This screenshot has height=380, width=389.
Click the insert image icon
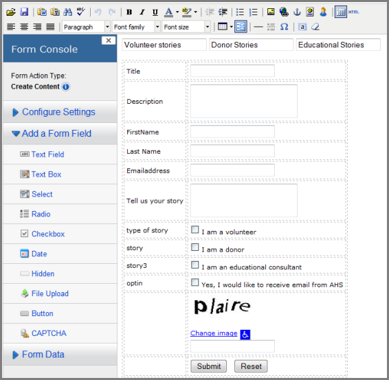[x=271, y=12]
